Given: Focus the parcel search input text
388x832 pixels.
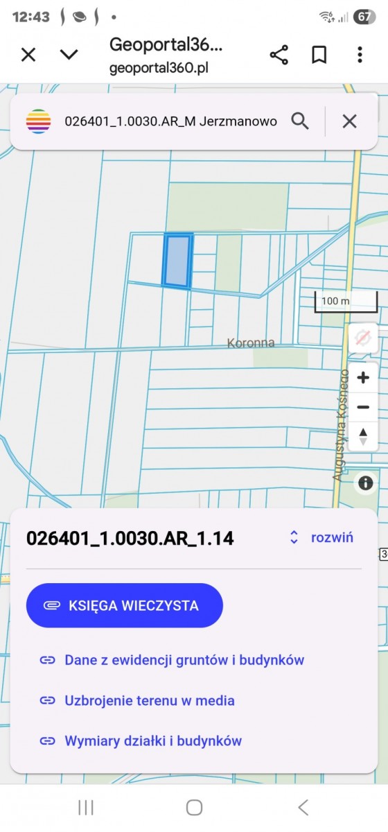Looking at the screenshot, I should [x=170, y=121].
